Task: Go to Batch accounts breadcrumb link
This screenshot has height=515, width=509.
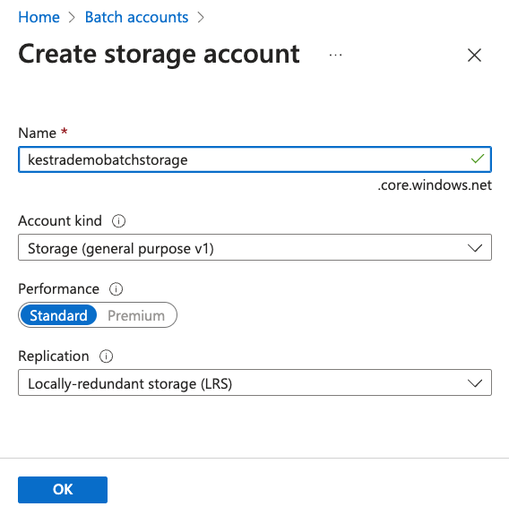Action: 136,17
